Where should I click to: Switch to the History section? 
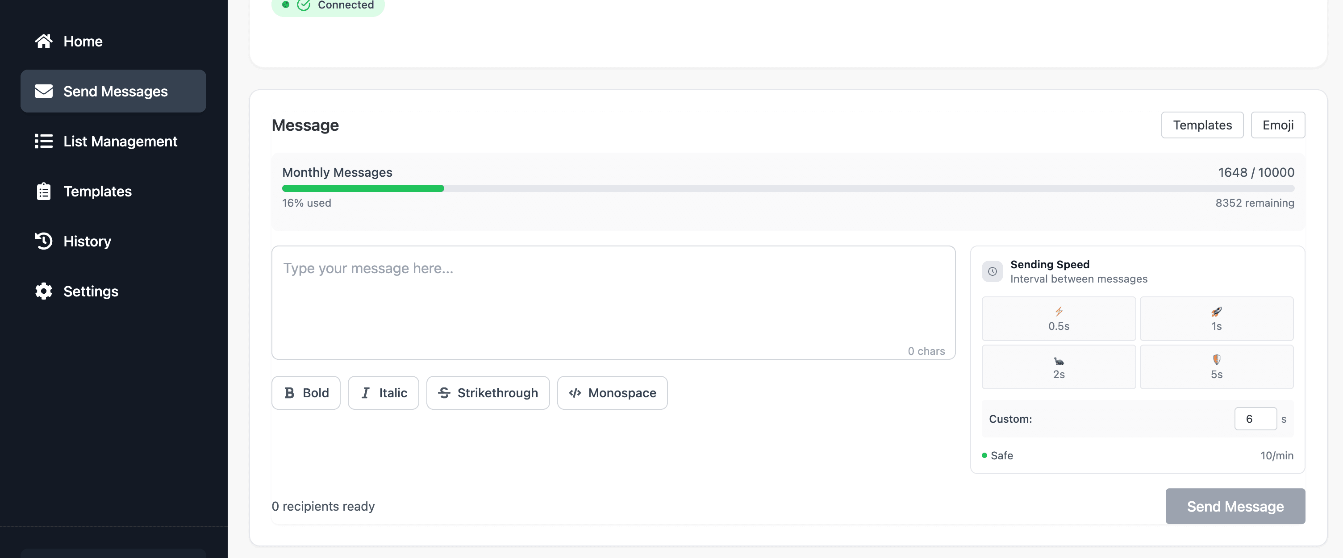[87, 241]
